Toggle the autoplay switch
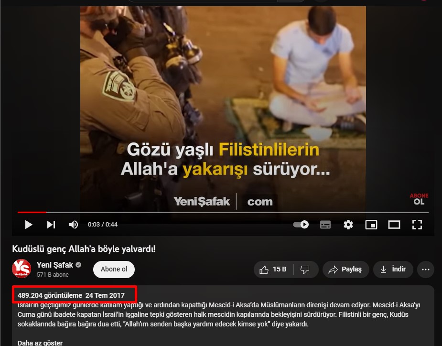Image resolution: width=442 pixels, height=346 pixels. click(x=301, y=225)
